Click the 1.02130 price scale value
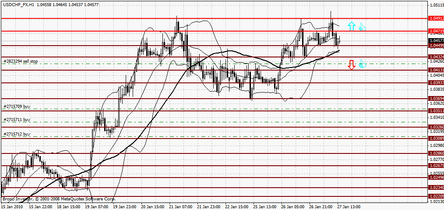 click(x=437, y=202)
